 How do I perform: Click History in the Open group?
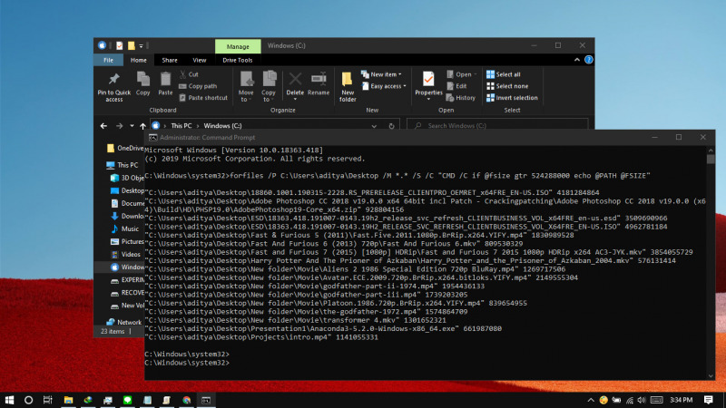point(461,98)
